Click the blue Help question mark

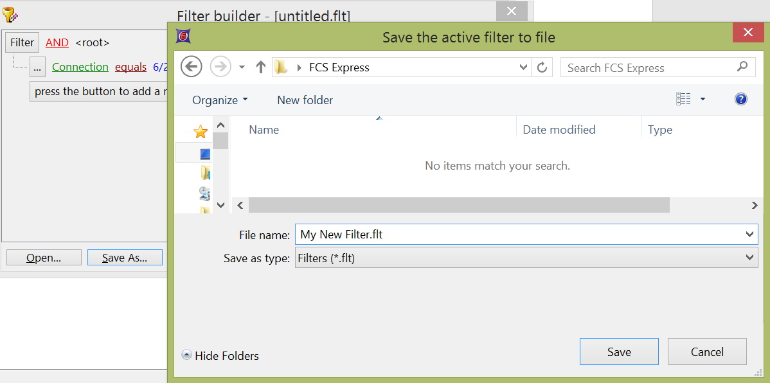click(x=740, y=100)
